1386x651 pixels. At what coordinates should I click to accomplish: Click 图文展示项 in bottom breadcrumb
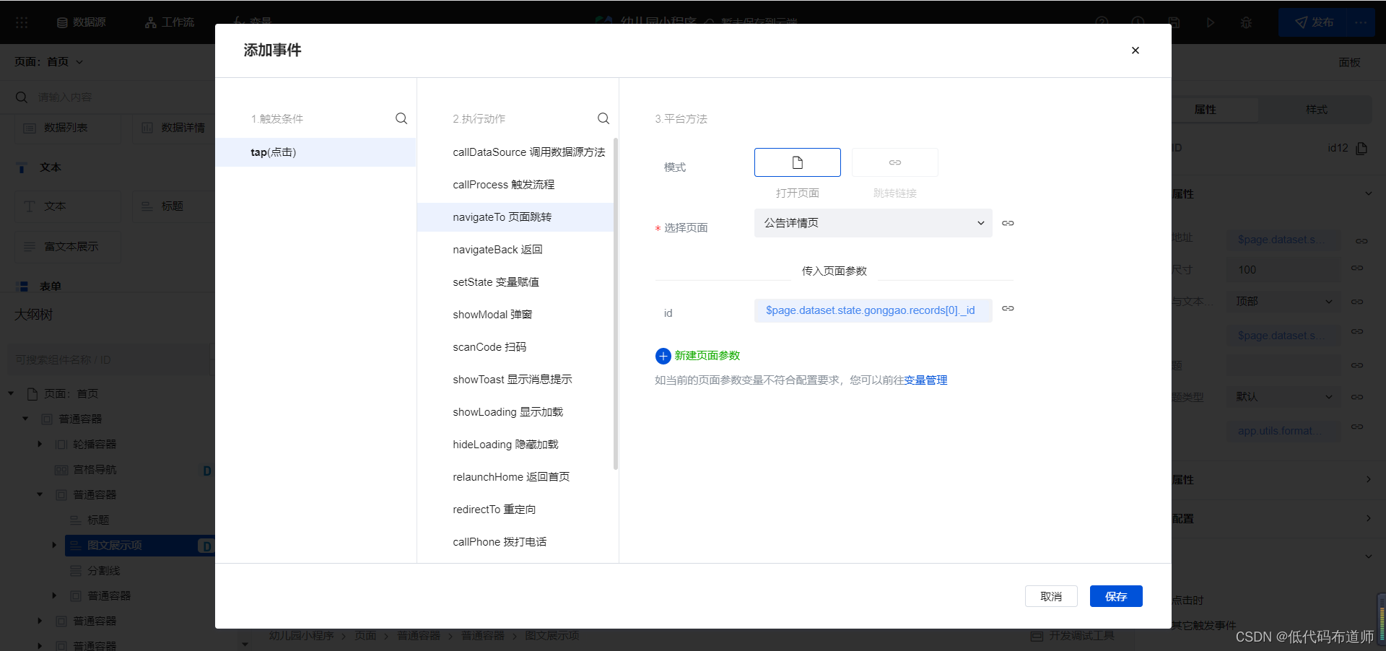pyautogui.click(x=552, y=636)
